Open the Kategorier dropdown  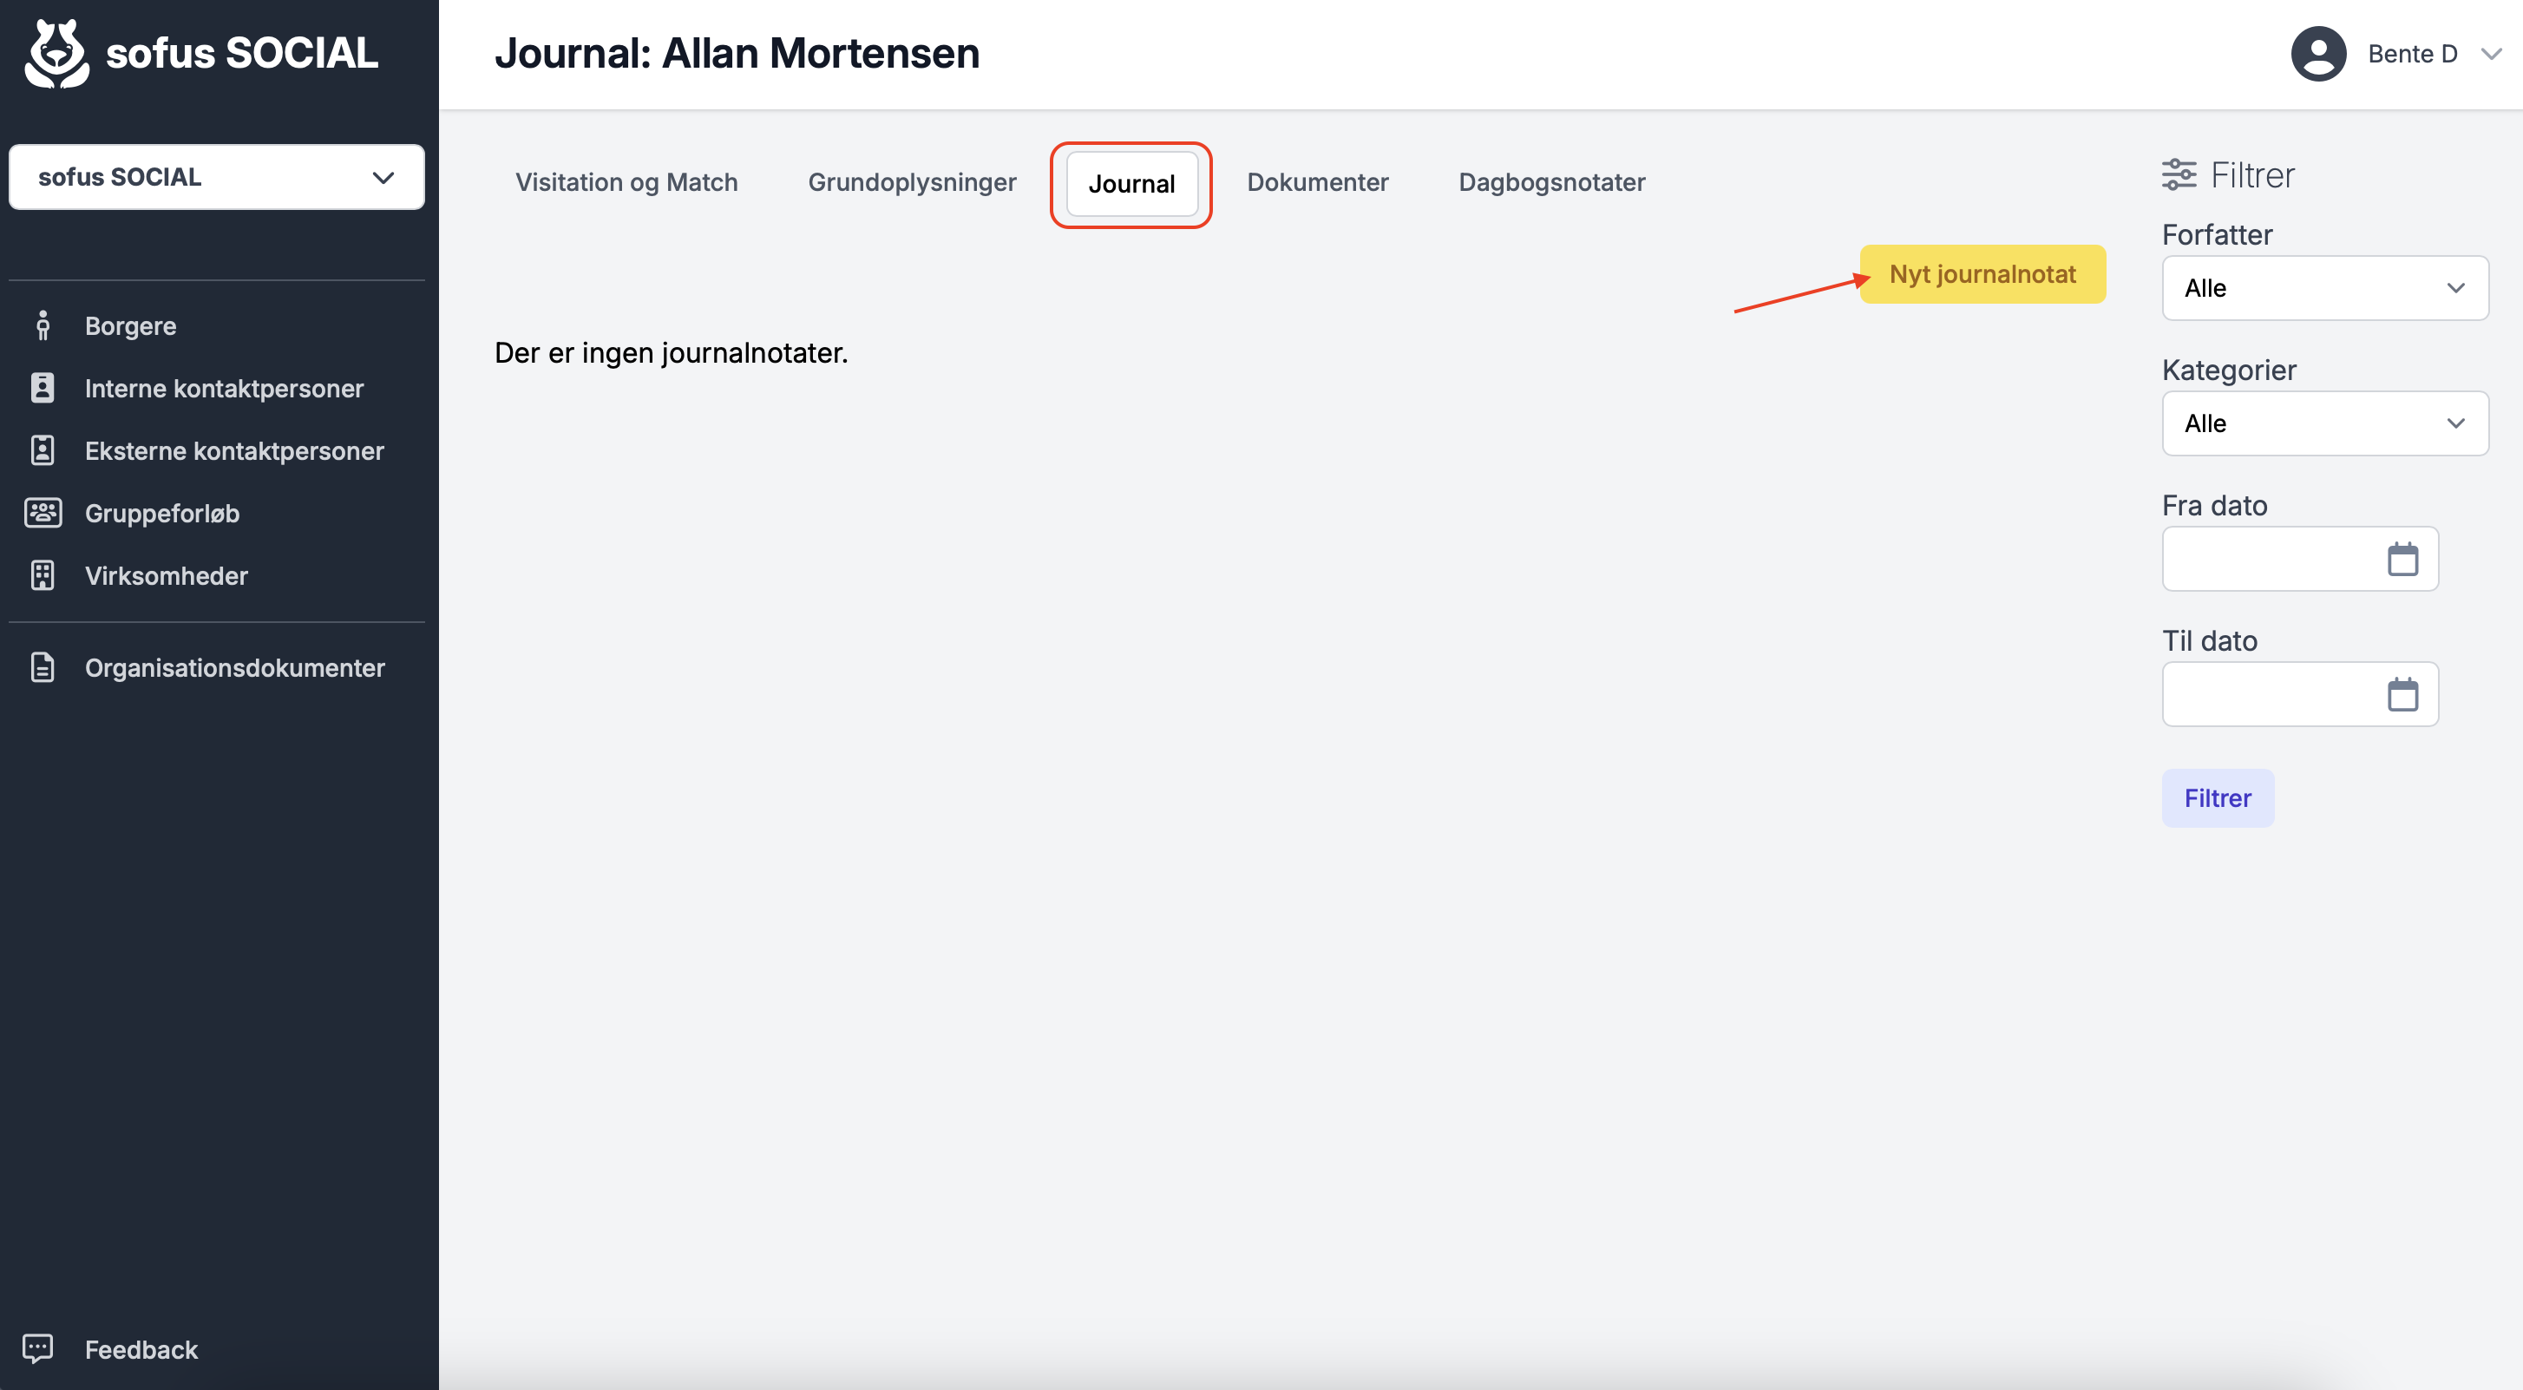click(2325, 423)
